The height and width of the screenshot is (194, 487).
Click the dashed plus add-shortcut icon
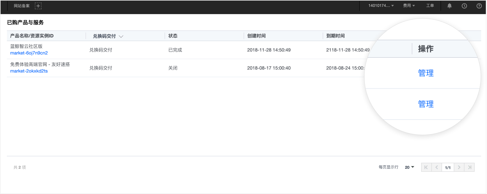[38, 6]
